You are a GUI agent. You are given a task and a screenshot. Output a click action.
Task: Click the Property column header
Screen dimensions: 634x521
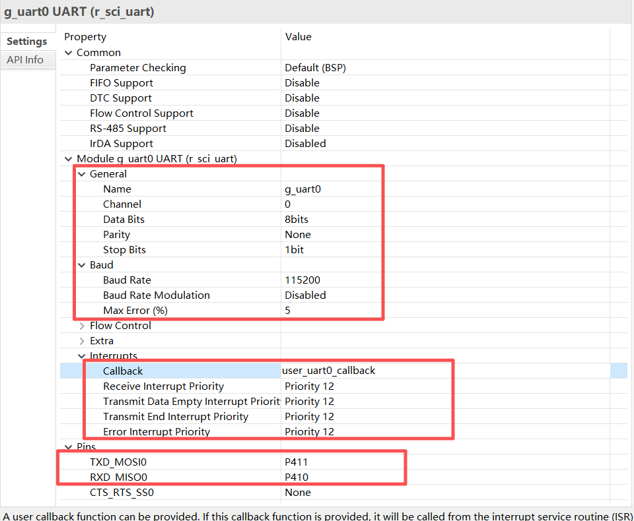pyautogui.click(x=85, y=37)
